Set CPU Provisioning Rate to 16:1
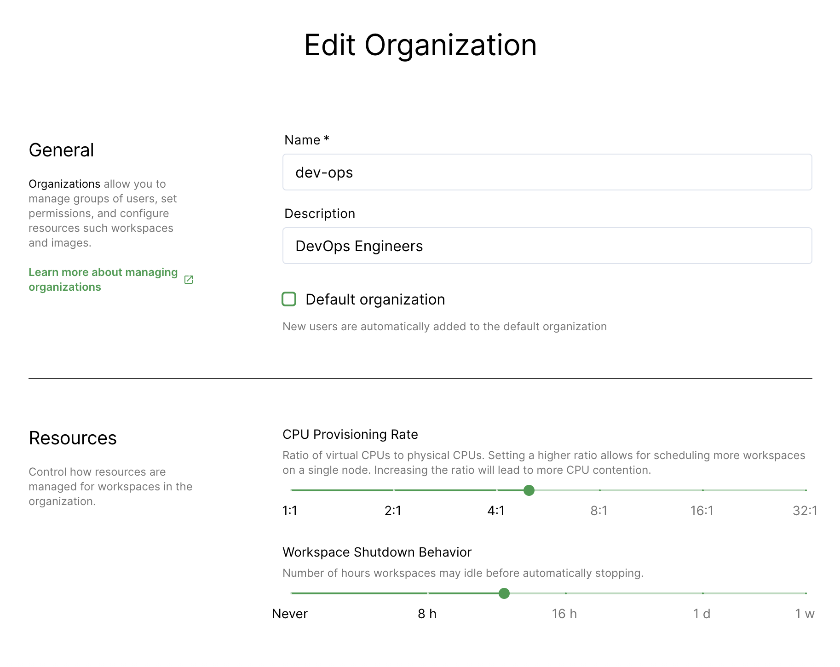 tap(703, 490)
